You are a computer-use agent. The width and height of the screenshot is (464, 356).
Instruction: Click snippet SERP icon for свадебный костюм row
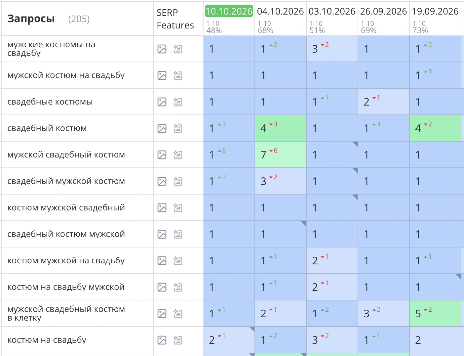click(178, 128)
